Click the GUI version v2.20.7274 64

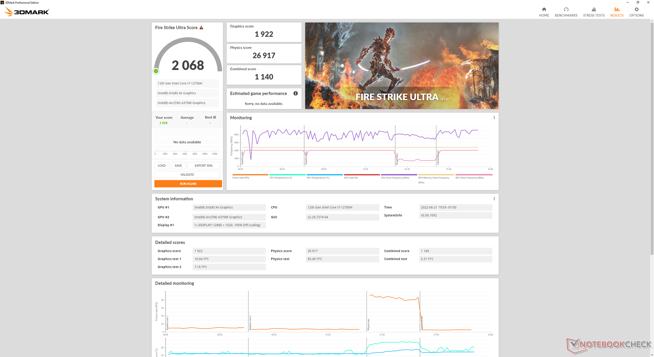pos(342,217)
